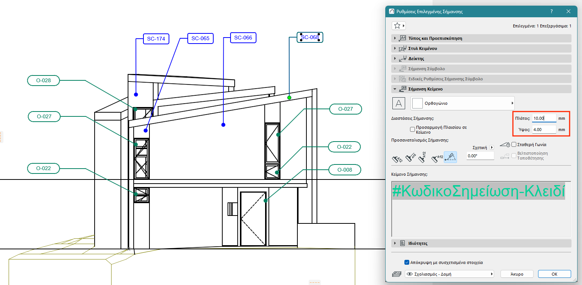Select the SC-065 label in drawing
The image size is (582, 285).
(x=200, y=38)
